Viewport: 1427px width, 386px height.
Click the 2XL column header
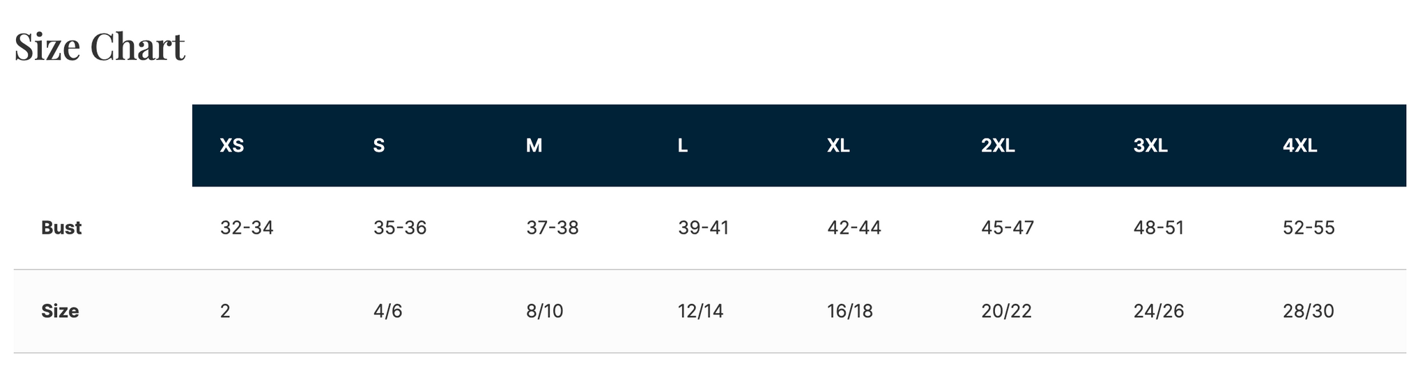point(998,145)
